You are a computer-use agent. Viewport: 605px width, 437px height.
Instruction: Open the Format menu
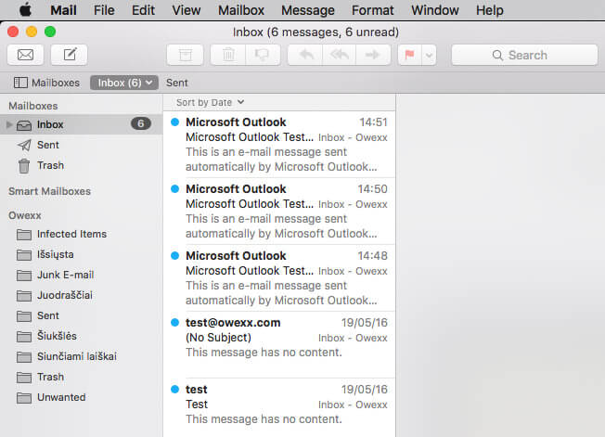click(373, 10)
